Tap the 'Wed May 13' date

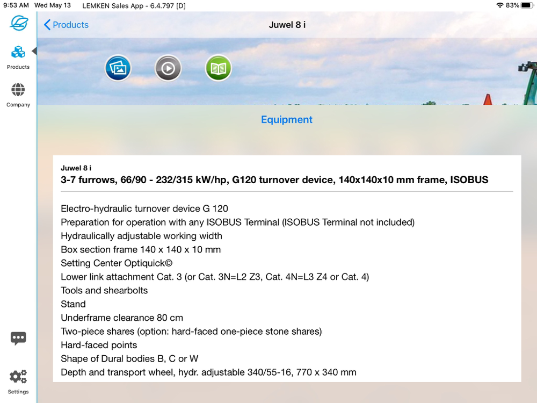pos(53,5)
